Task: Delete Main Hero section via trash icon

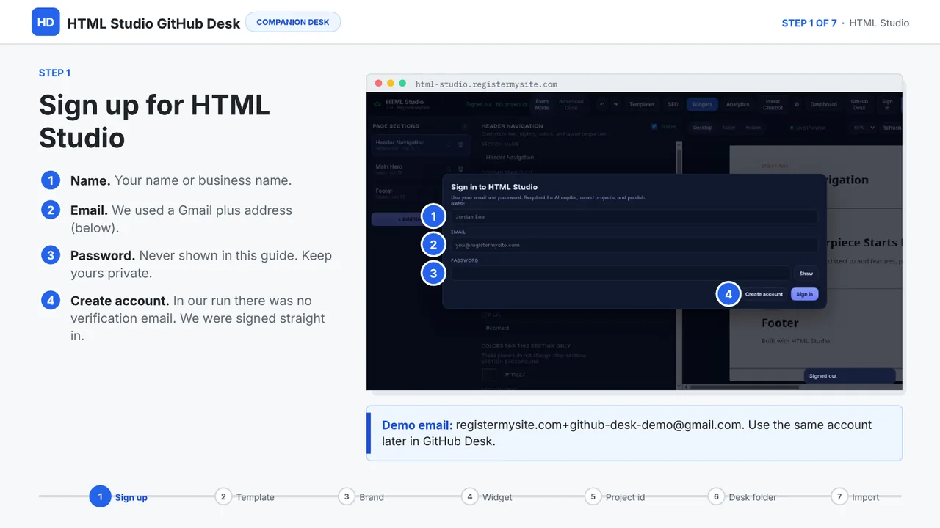Action: tap(460, 169)
